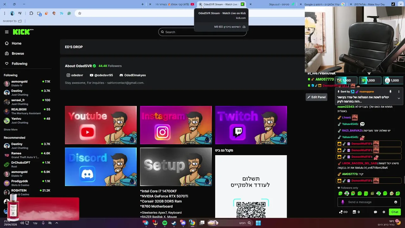405x228 pixels.
Task: Click into Send a message field
Action: [369, 202]
